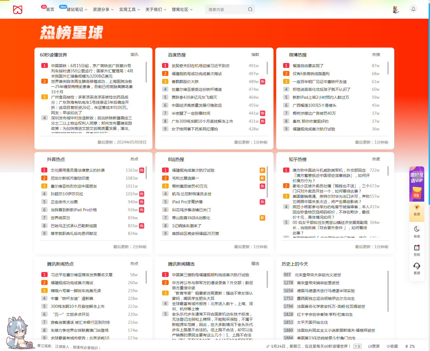
Task: Click the 热榜星球 banner title
Action: tap(72, 32)
